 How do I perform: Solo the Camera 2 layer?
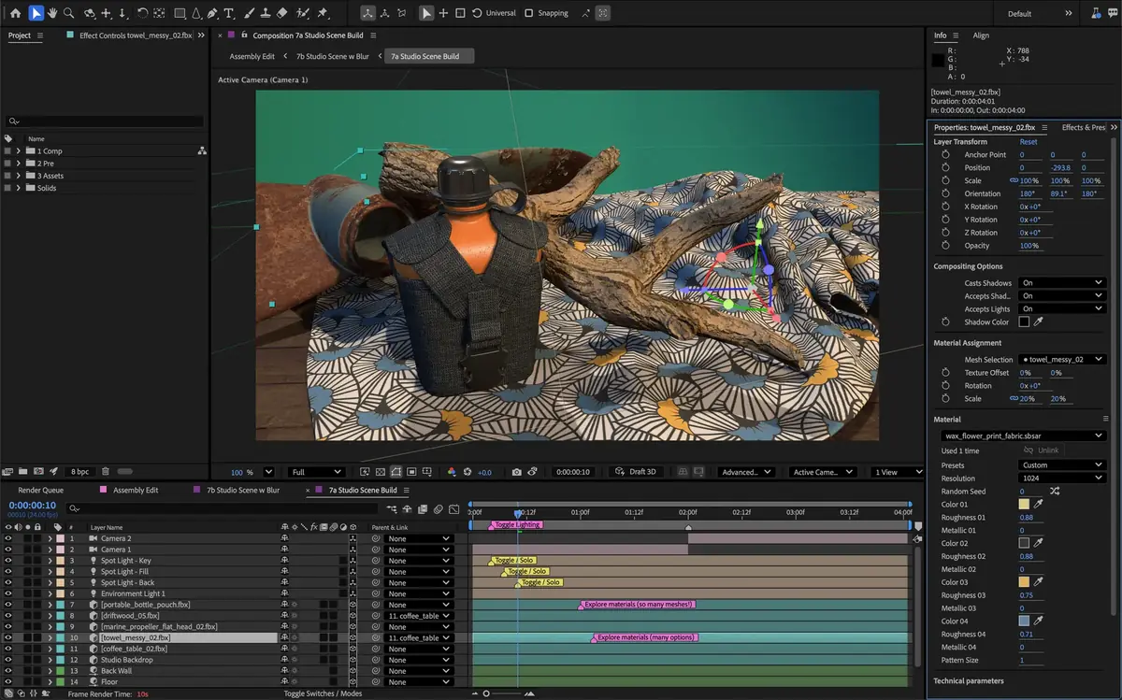[28, 538]
